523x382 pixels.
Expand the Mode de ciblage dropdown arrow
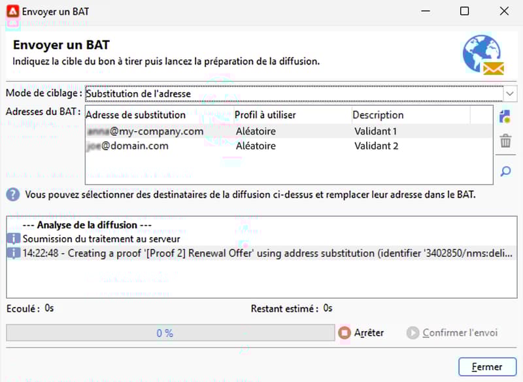[x=510, y=93]
